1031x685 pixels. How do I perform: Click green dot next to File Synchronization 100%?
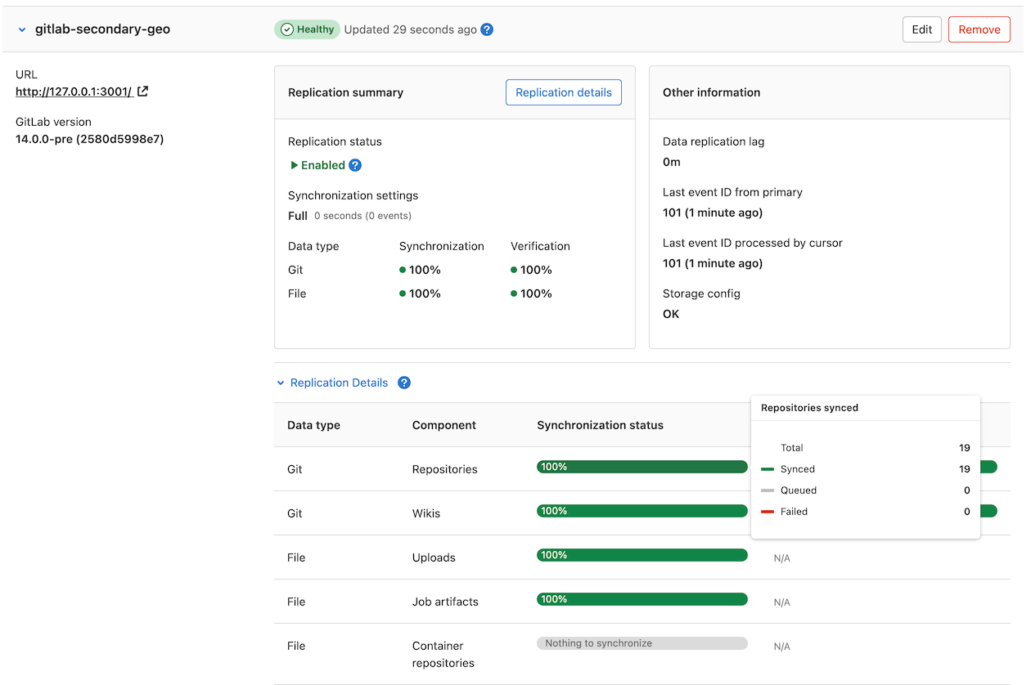click(x=402, y=293)
